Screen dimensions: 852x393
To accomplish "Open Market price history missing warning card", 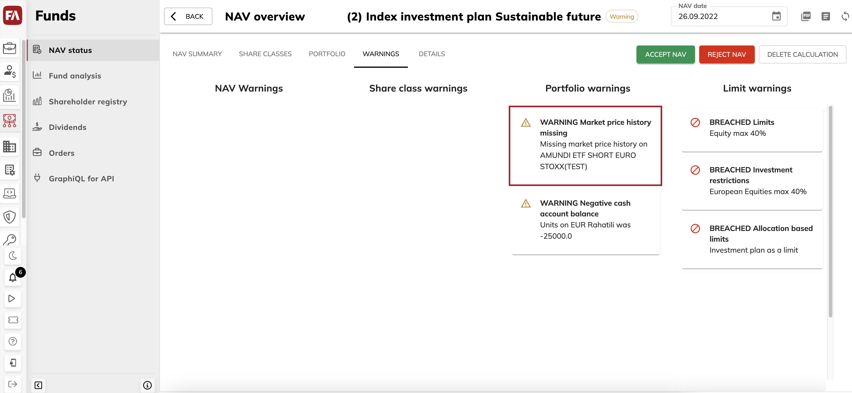I will pyautogui.click(x=585, y=146).
